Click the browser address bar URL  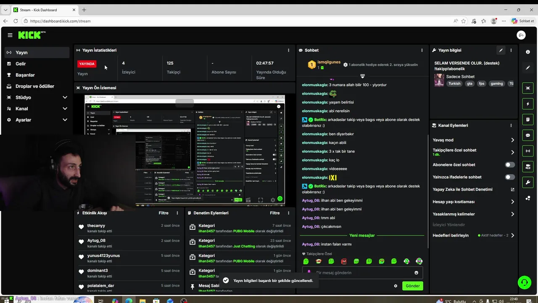coord(61,21)
